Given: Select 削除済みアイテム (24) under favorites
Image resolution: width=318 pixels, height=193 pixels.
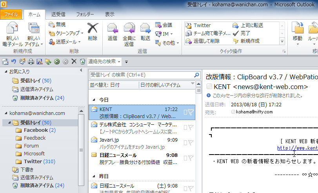Looking at the screenshot, I should 38,98.
